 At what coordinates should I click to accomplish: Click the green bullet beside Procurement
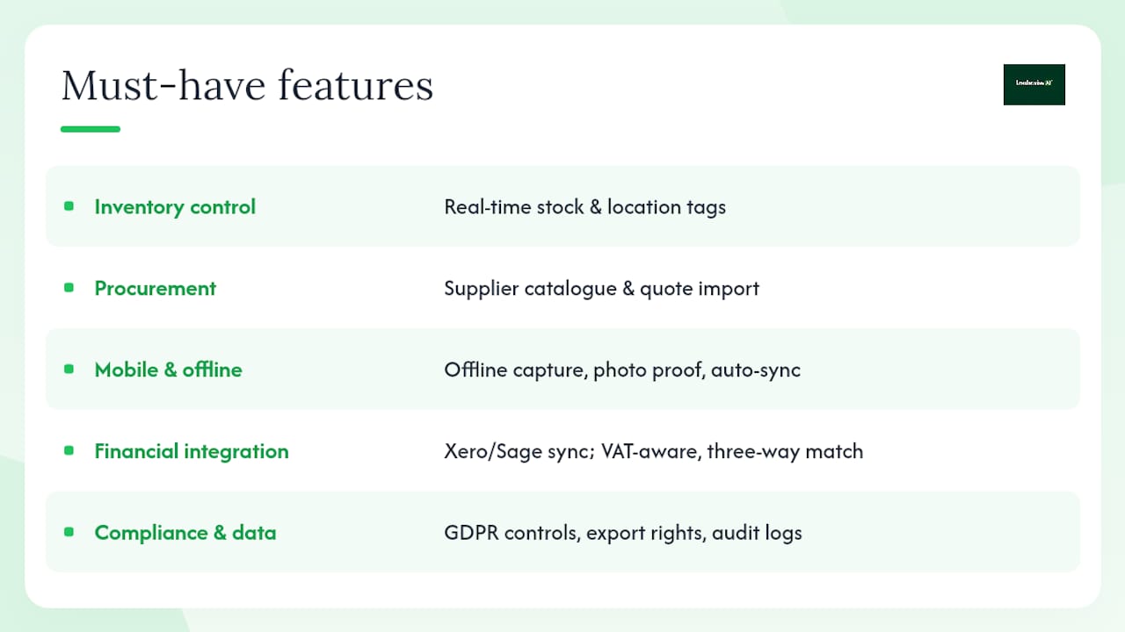tap(69, 288)
